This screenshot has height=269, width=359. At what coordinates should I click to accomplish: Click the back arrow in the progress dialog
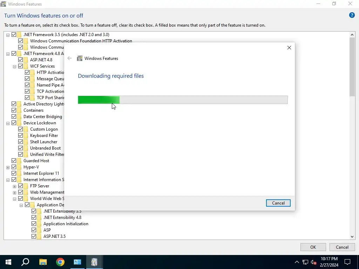[69, 58]
